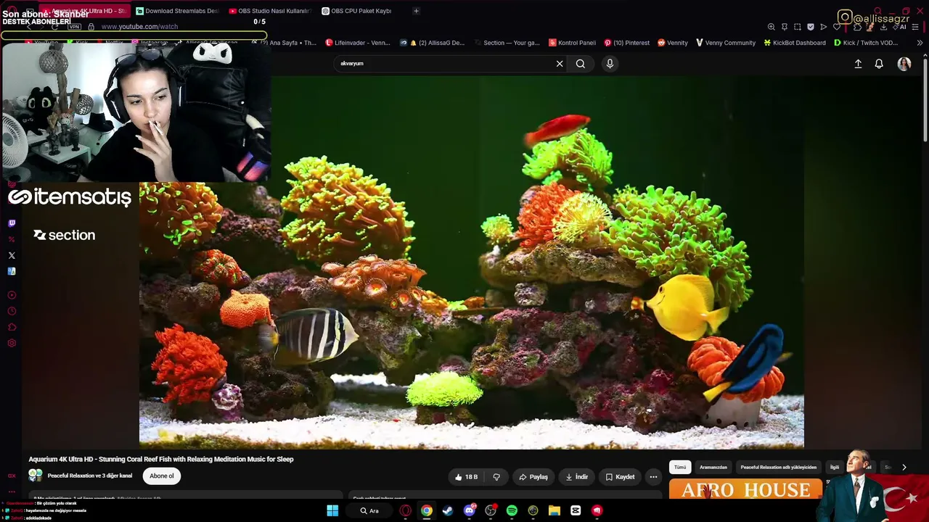
Task: Open the Twitch icon in the Opera sidebar
Action: click(12, 223)
